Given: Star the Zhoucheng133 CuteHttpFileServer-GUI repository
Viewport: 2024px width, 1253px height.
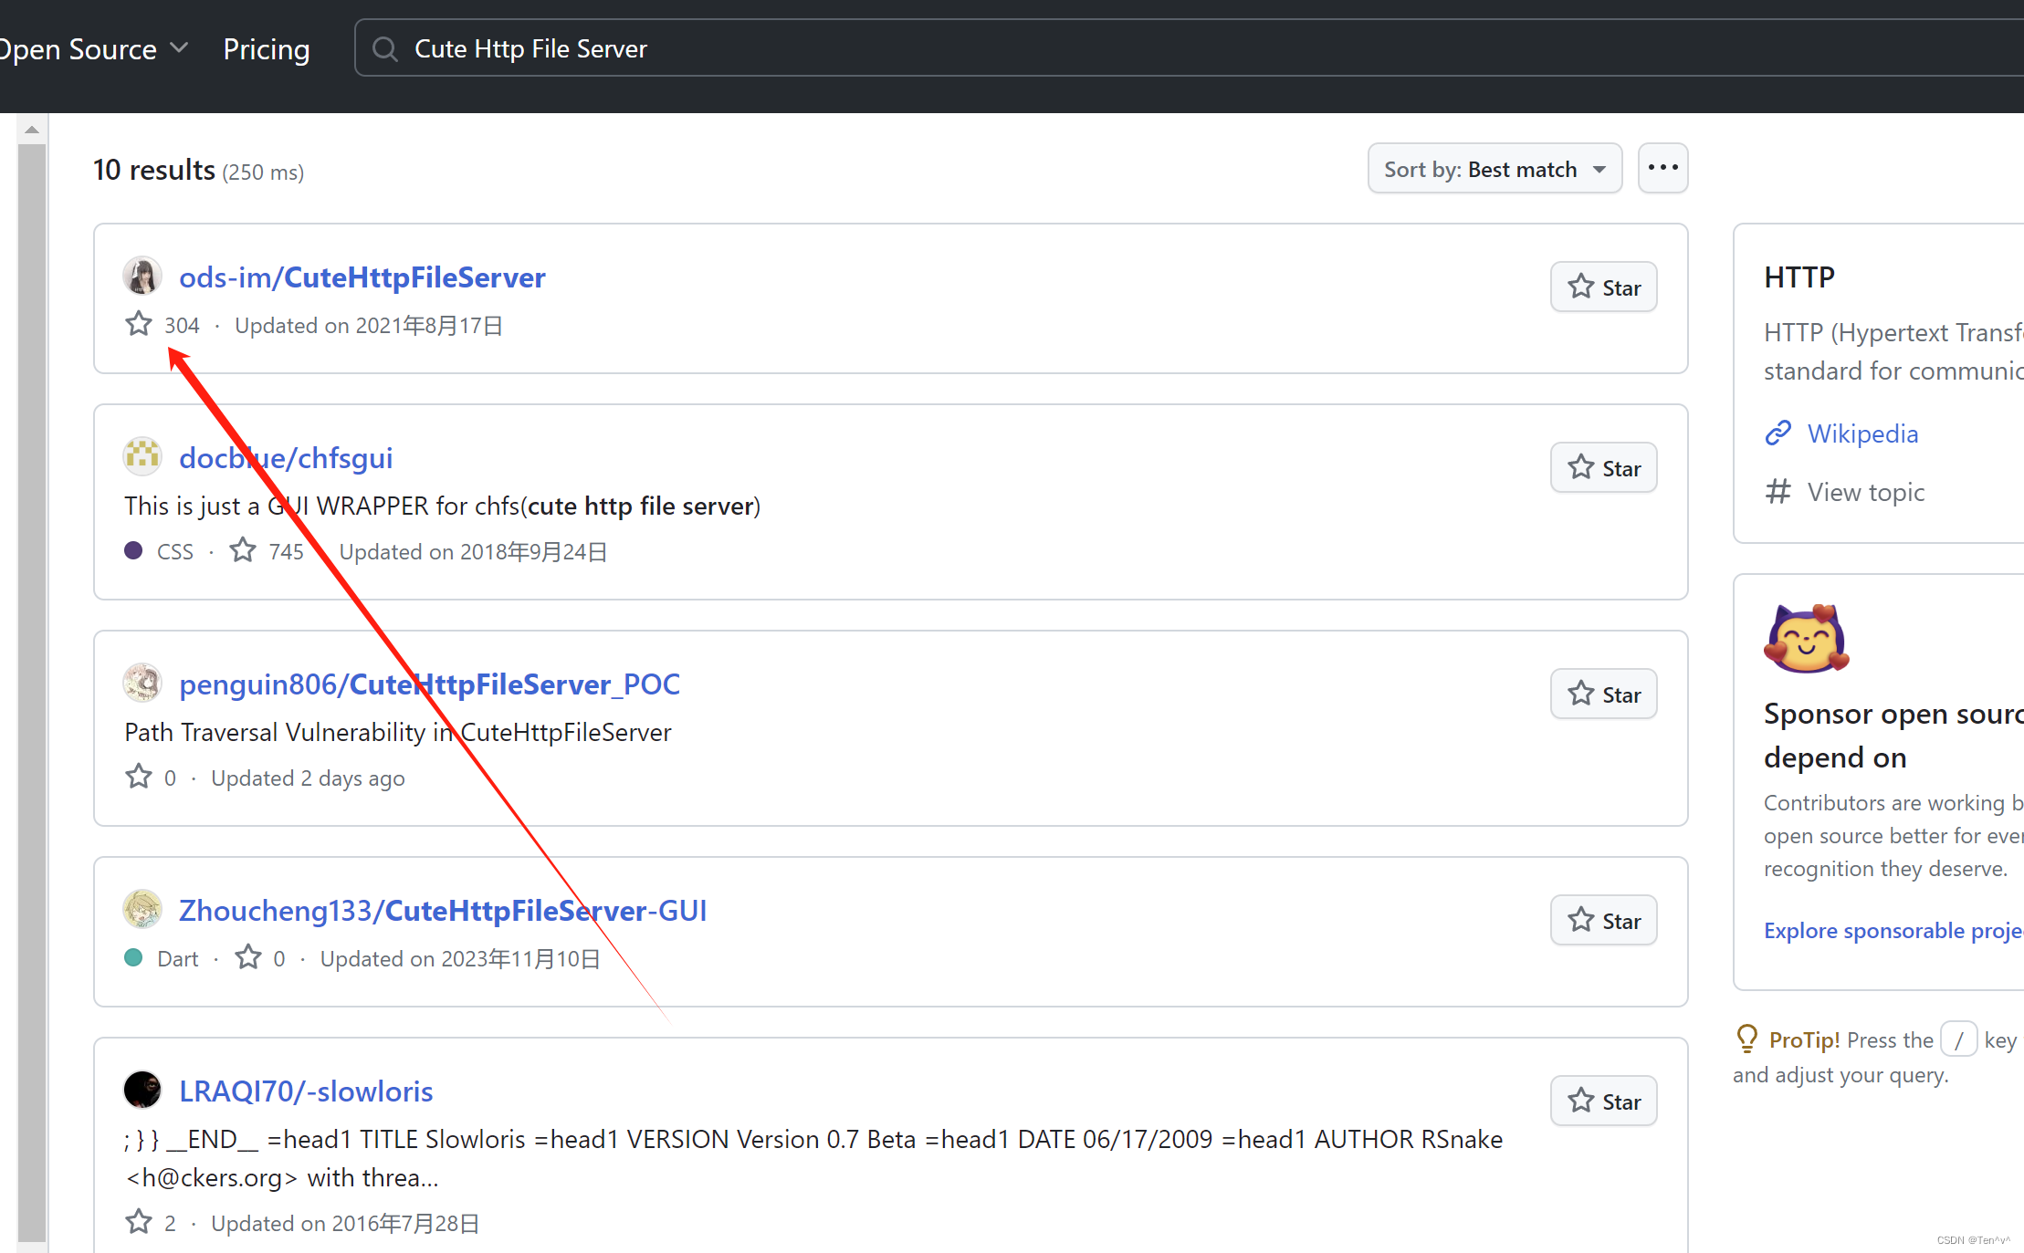Looking at the screenshot, I should (x=1604, y=921).
